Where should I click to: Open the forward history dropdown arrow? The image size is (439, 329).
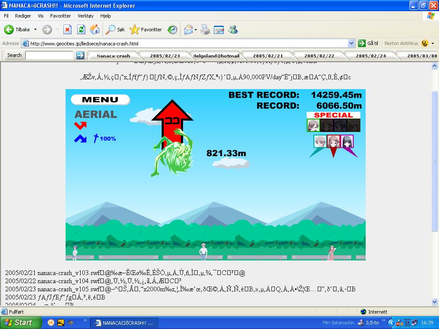[x=57, y=30]
